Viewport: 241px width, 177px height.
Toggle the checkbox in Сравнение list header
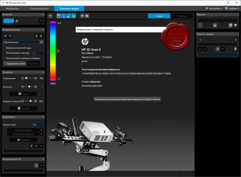tap(5, 146)
